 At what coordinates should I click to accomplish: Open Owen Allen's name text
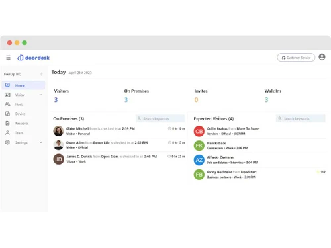tap(75, 143)
